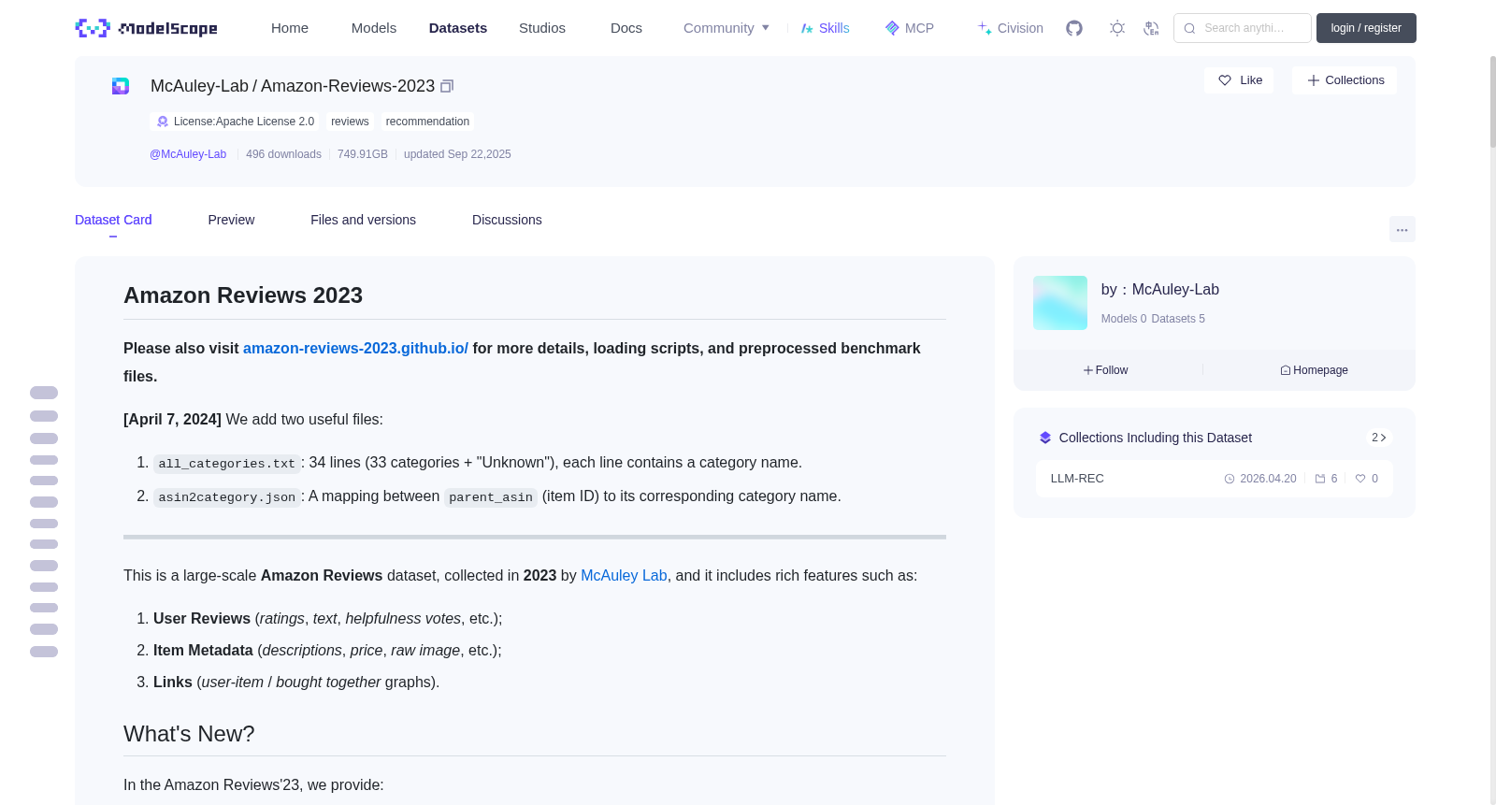Click the reviews tag
The width and height of the screenshot is (1496, 805).
pyautogui.click(x=350, y=122)
